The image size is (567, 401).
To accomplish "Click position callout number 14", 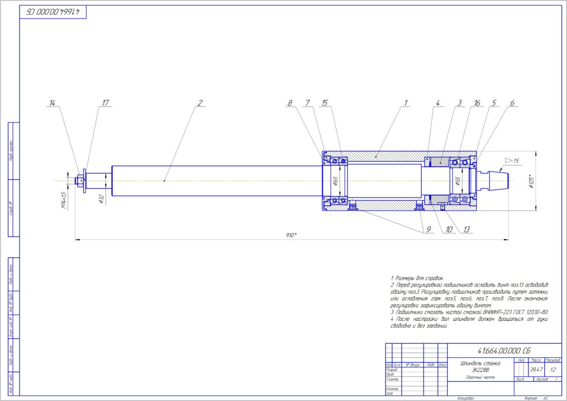I will pos(53,103).
